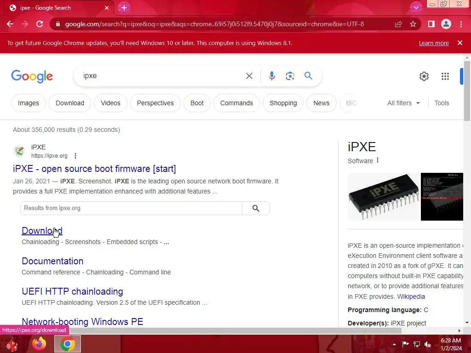471x353 pixels.
Task: Select the Download filter chip
Action: [x=70, y=103]
